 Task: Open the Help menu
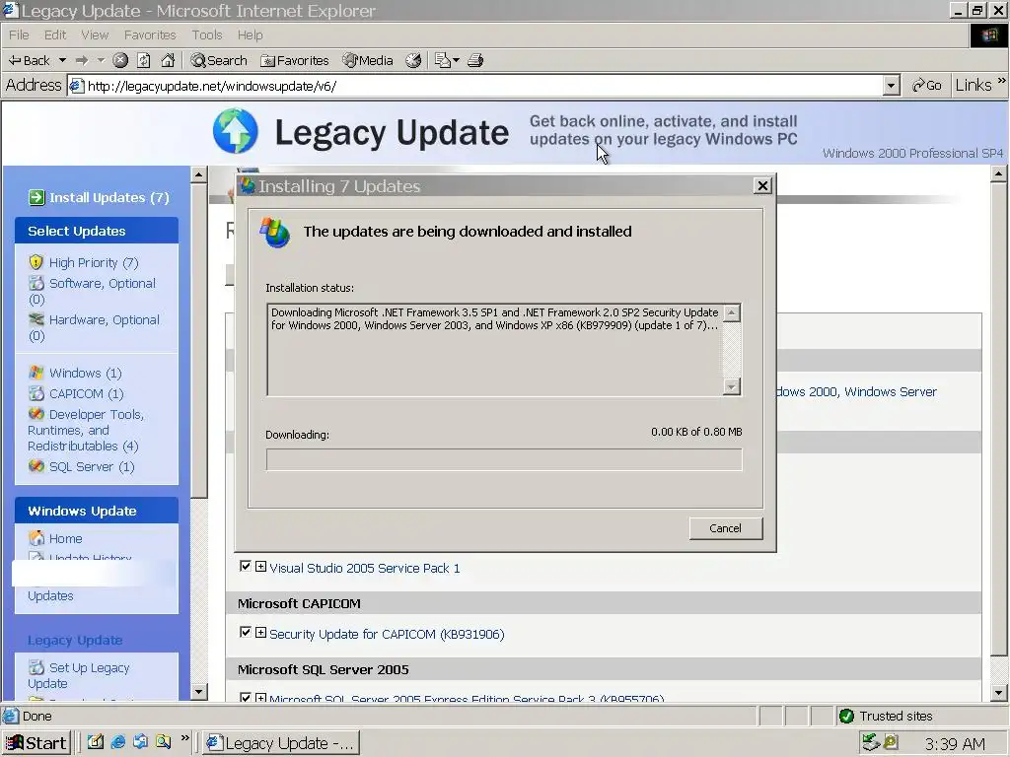click(x=250, y=34)
